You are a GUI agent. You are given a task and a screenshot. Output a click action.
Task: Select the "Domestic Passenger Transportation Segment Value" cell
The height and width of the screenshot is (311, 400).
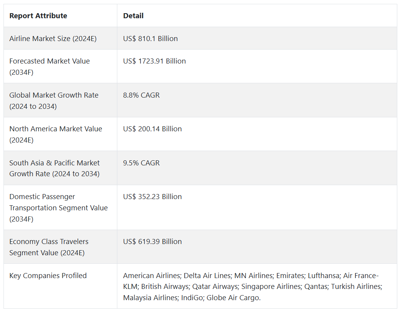(58, 208)
